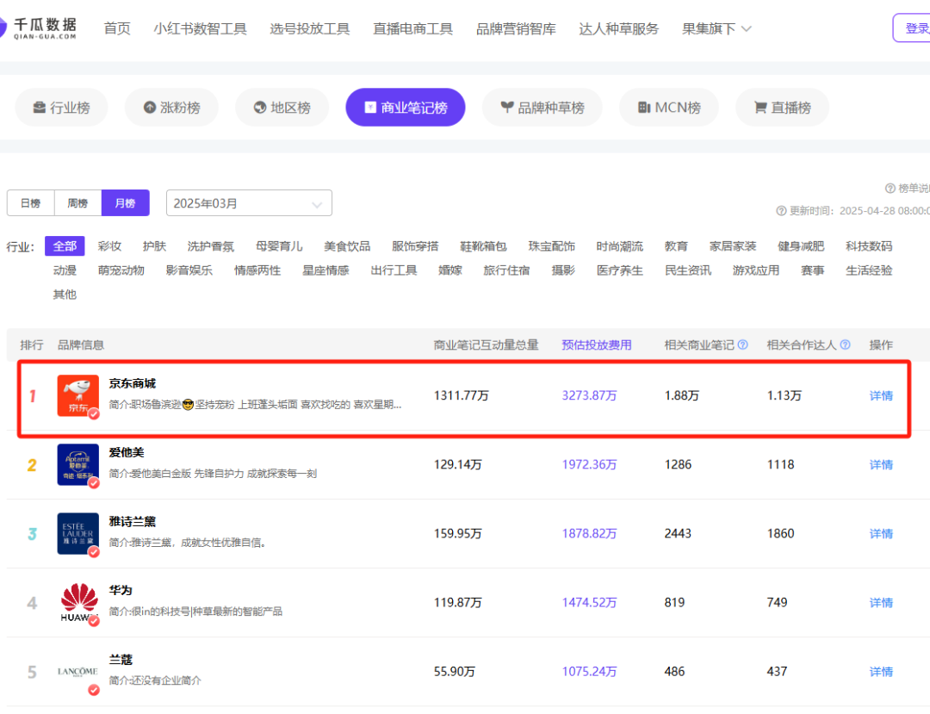Click the Lancôme brand logo
930x714 pixels.
tap(77, 671)
